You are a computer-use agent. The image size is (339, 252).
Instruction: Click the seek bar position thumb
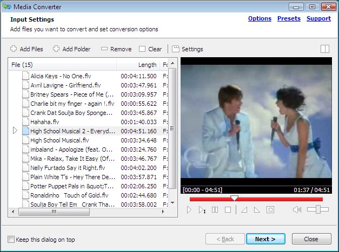point(234,198)
